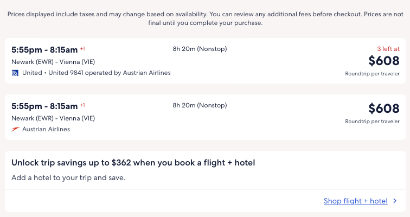Click "Roundtrip per traveler" under the United price
410x217 pixels.
click(x=372, y=74)
